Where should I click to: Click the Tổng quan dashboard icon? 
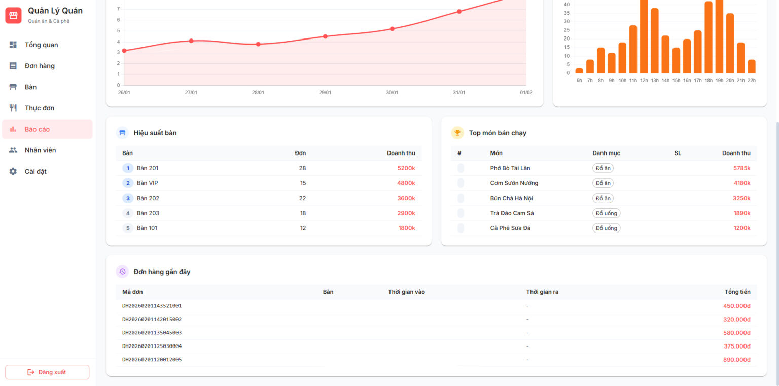pyautogui.click(x=13, y=45)
